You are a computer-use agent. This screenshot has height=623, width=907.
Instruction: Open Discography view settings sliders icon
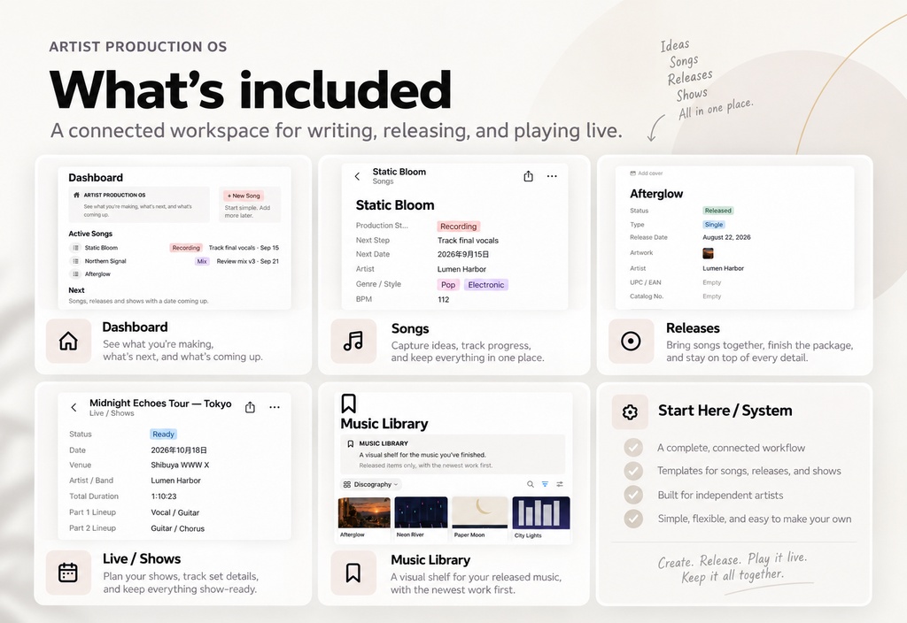[x=560, y=484]
